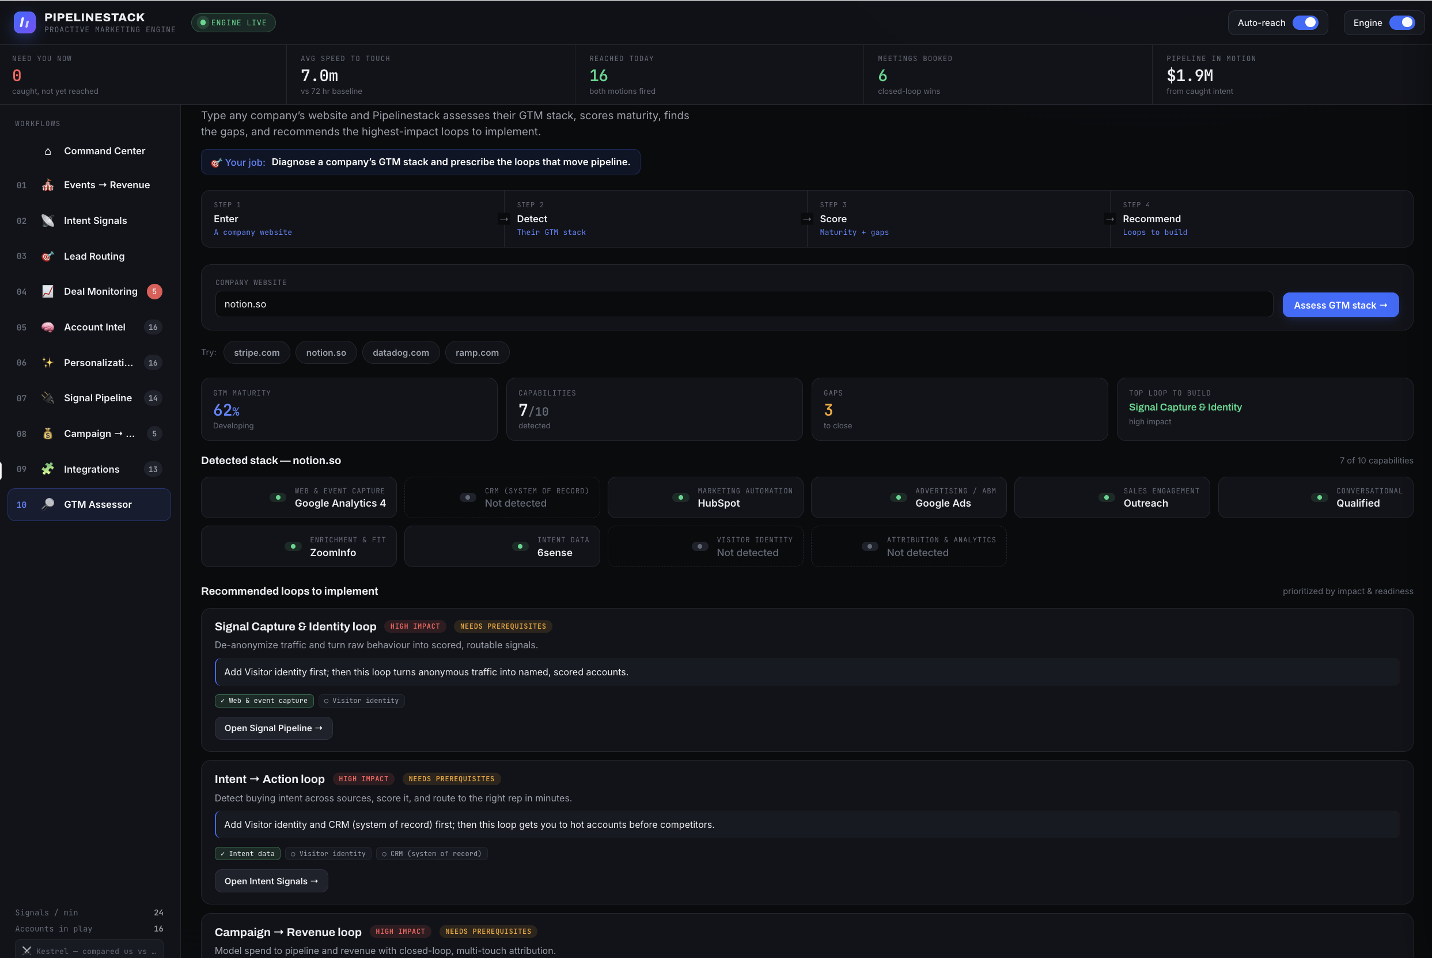
Task: Open the Advertising / ABM Google Ads card
Action: pyautogui.click(x=909, y=497)
